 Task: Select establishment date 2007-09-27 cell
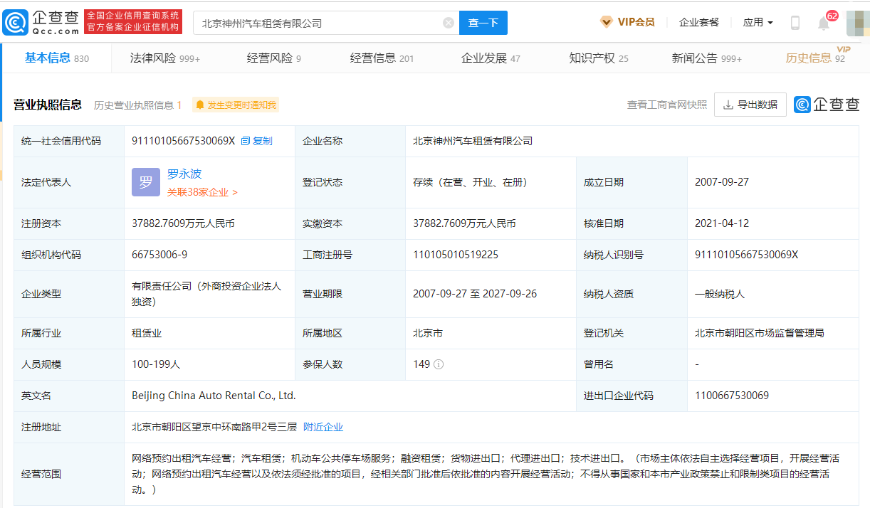(x=721, y=182)
